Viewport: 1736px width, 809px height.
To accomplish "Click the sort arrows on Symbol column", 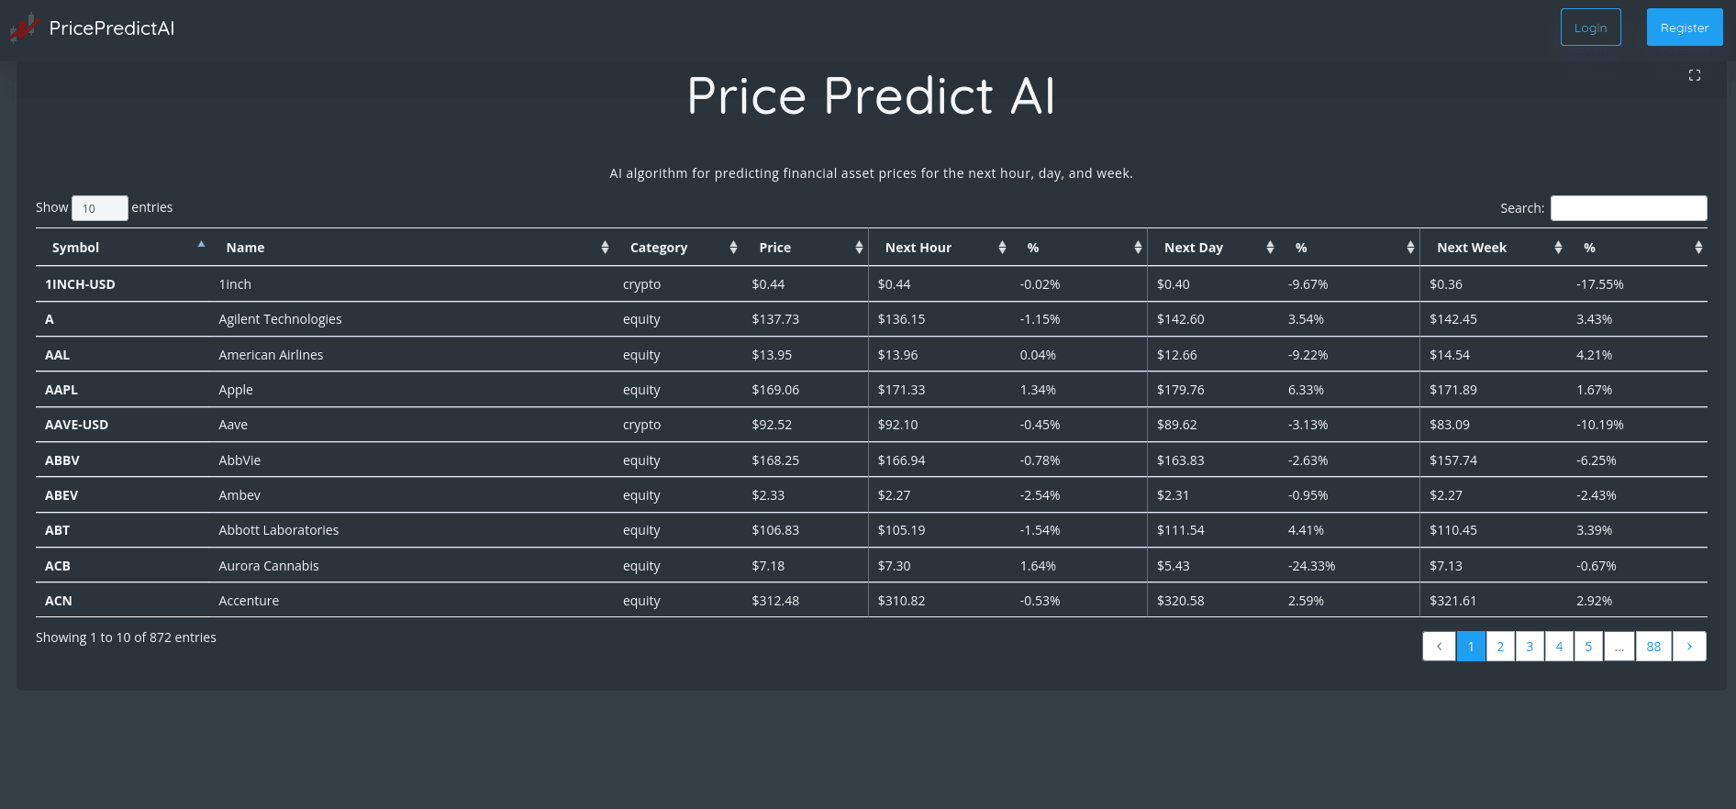I will pyautogui.click(x=201, y=246).
